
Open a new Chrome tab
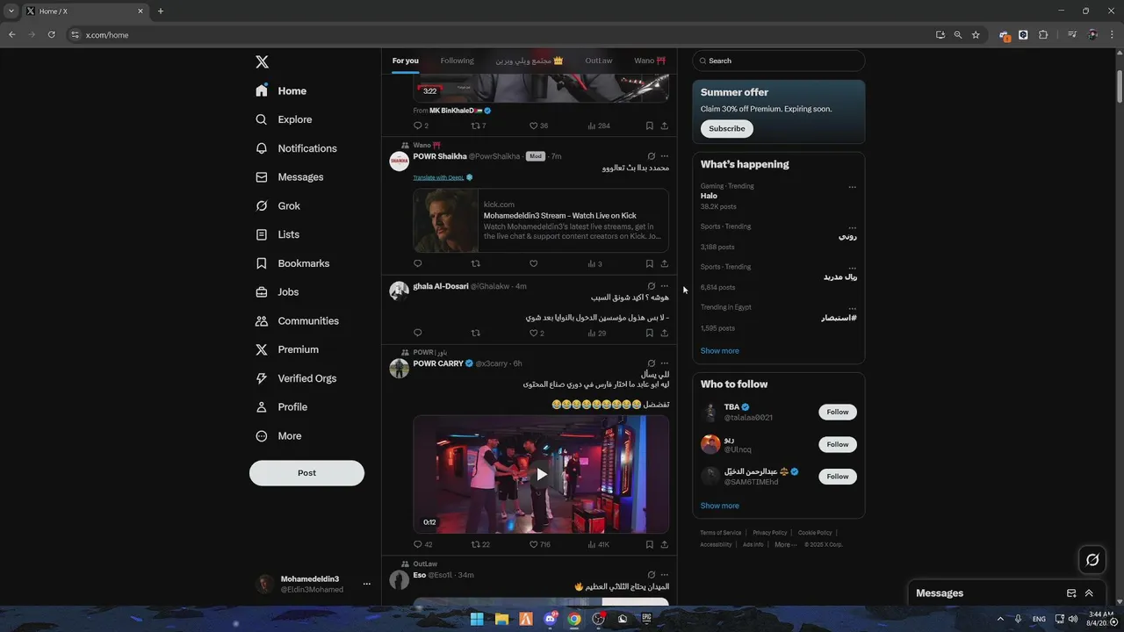[161, 11]
